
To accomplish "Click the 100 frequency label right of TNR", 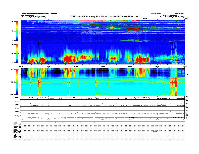I will pos(187,74).
